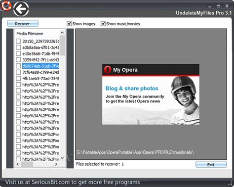This screenshot has width=234, height=187.
Task: Check the box for file 4fb1aeb5-73ad
Action: (x=18, y=78)
